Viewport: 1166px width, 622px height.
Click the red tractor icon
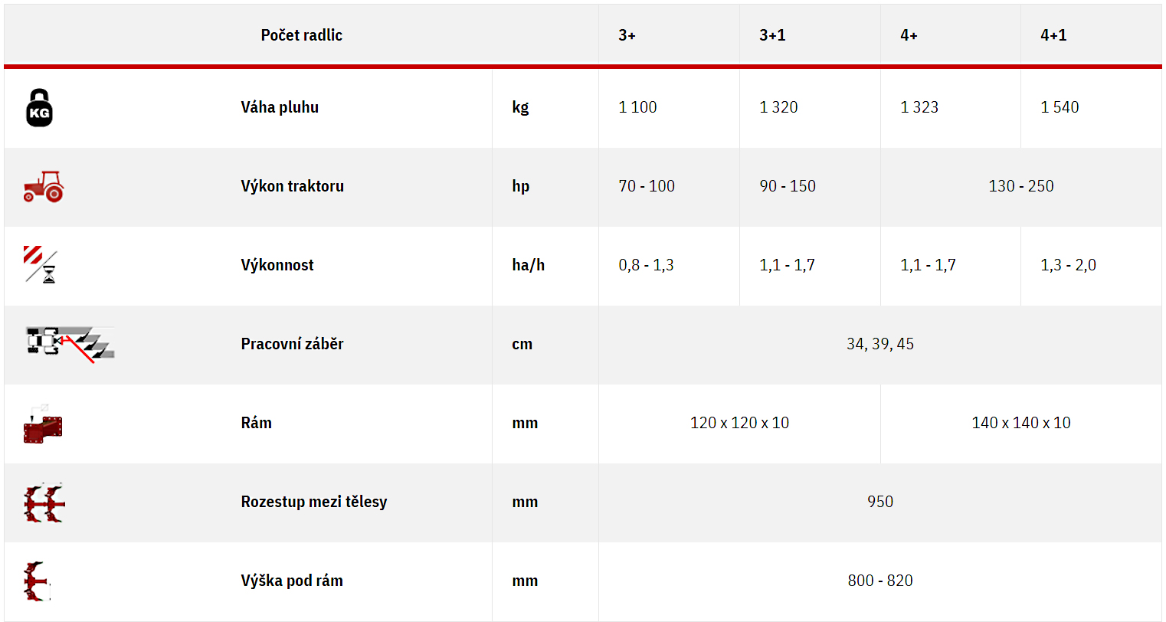pos(44,186)
